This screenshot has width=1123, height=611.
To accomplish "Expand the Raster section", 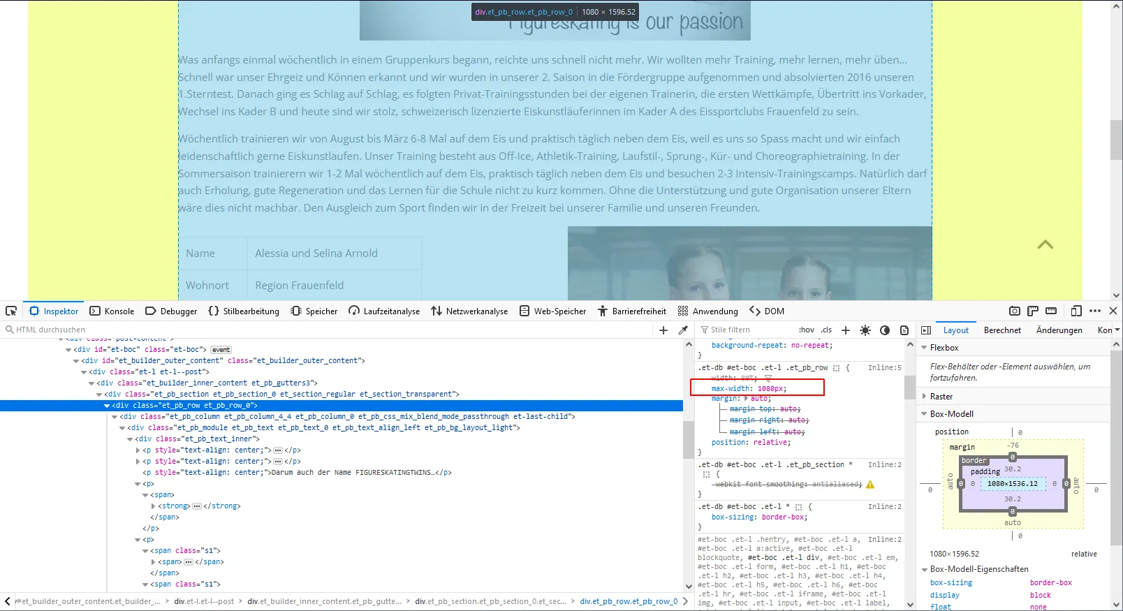I will [x=925, y=396].
